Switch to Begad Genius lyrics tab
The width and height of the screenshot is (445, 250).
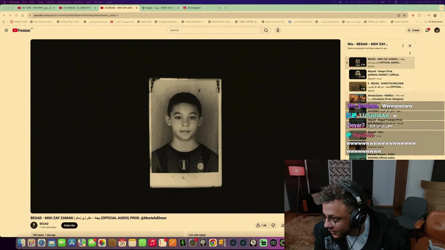pyautogui.click(x=160, y=8)
